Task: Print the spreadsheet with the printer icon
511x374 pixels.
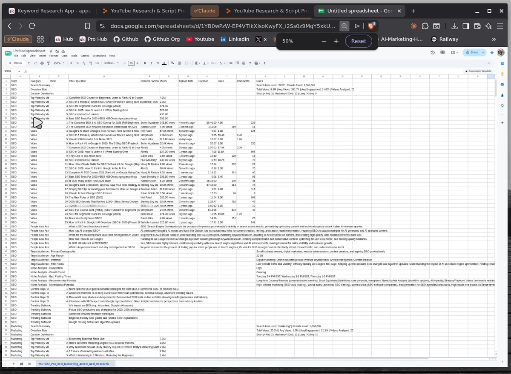Action: [x=42, y=63]
